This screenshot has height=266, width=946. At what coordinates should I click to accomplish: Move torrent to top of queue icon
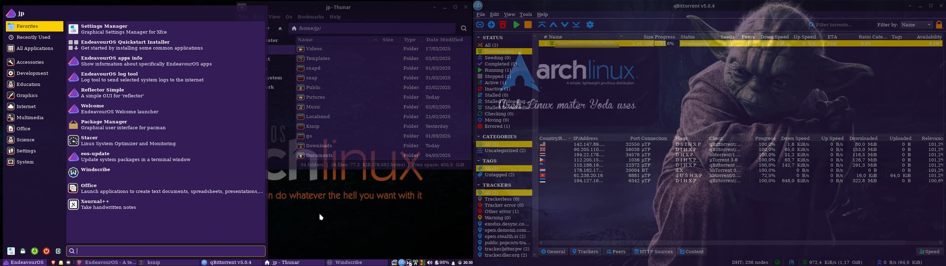click(x=542, y=25)
